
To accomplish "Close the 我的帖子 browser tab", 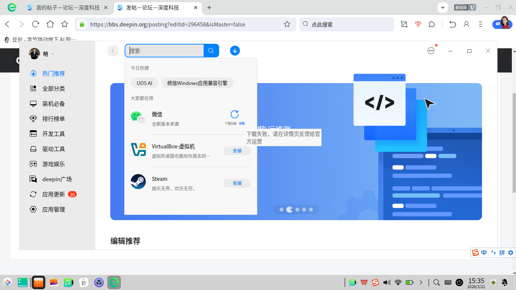I will (x=105, y=8).
